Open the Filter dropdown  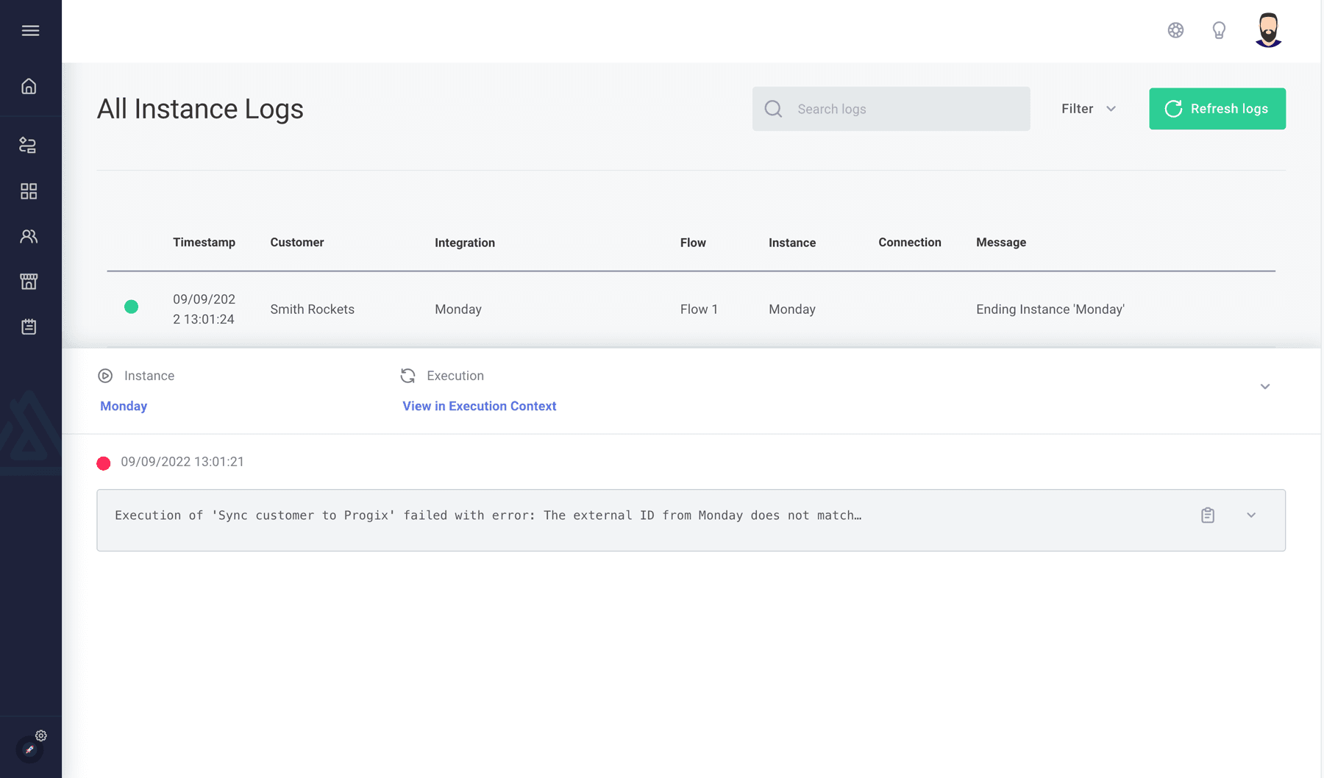(1089, 109)
